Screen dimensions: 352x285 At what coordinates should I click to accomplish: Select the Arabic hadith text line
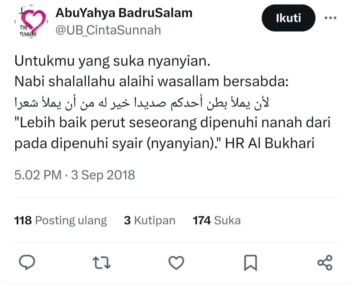[x=142, y=103]
